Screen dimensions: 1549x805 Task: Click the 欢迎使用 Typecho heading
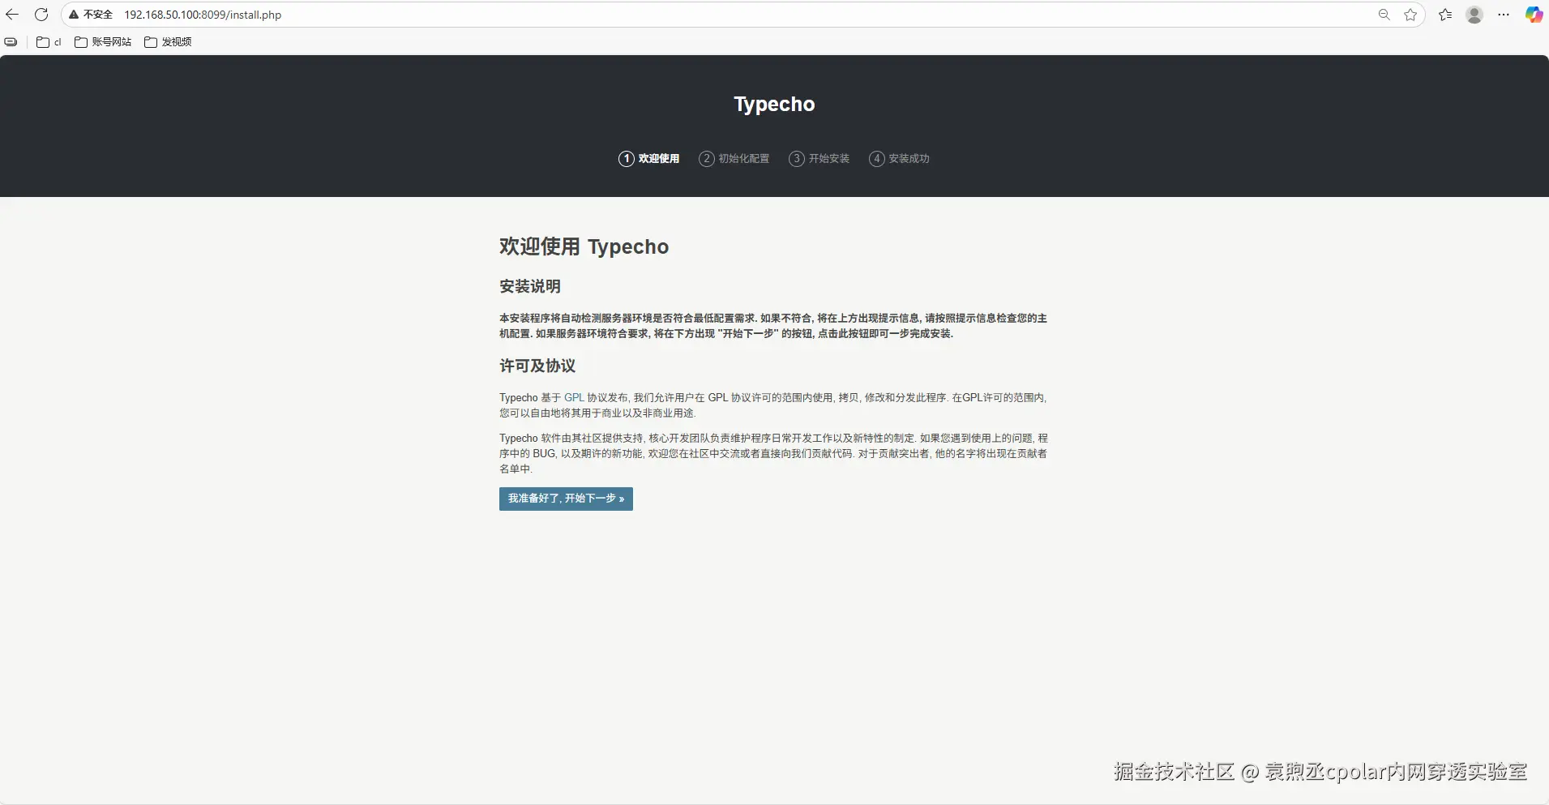tap(584, 246)
